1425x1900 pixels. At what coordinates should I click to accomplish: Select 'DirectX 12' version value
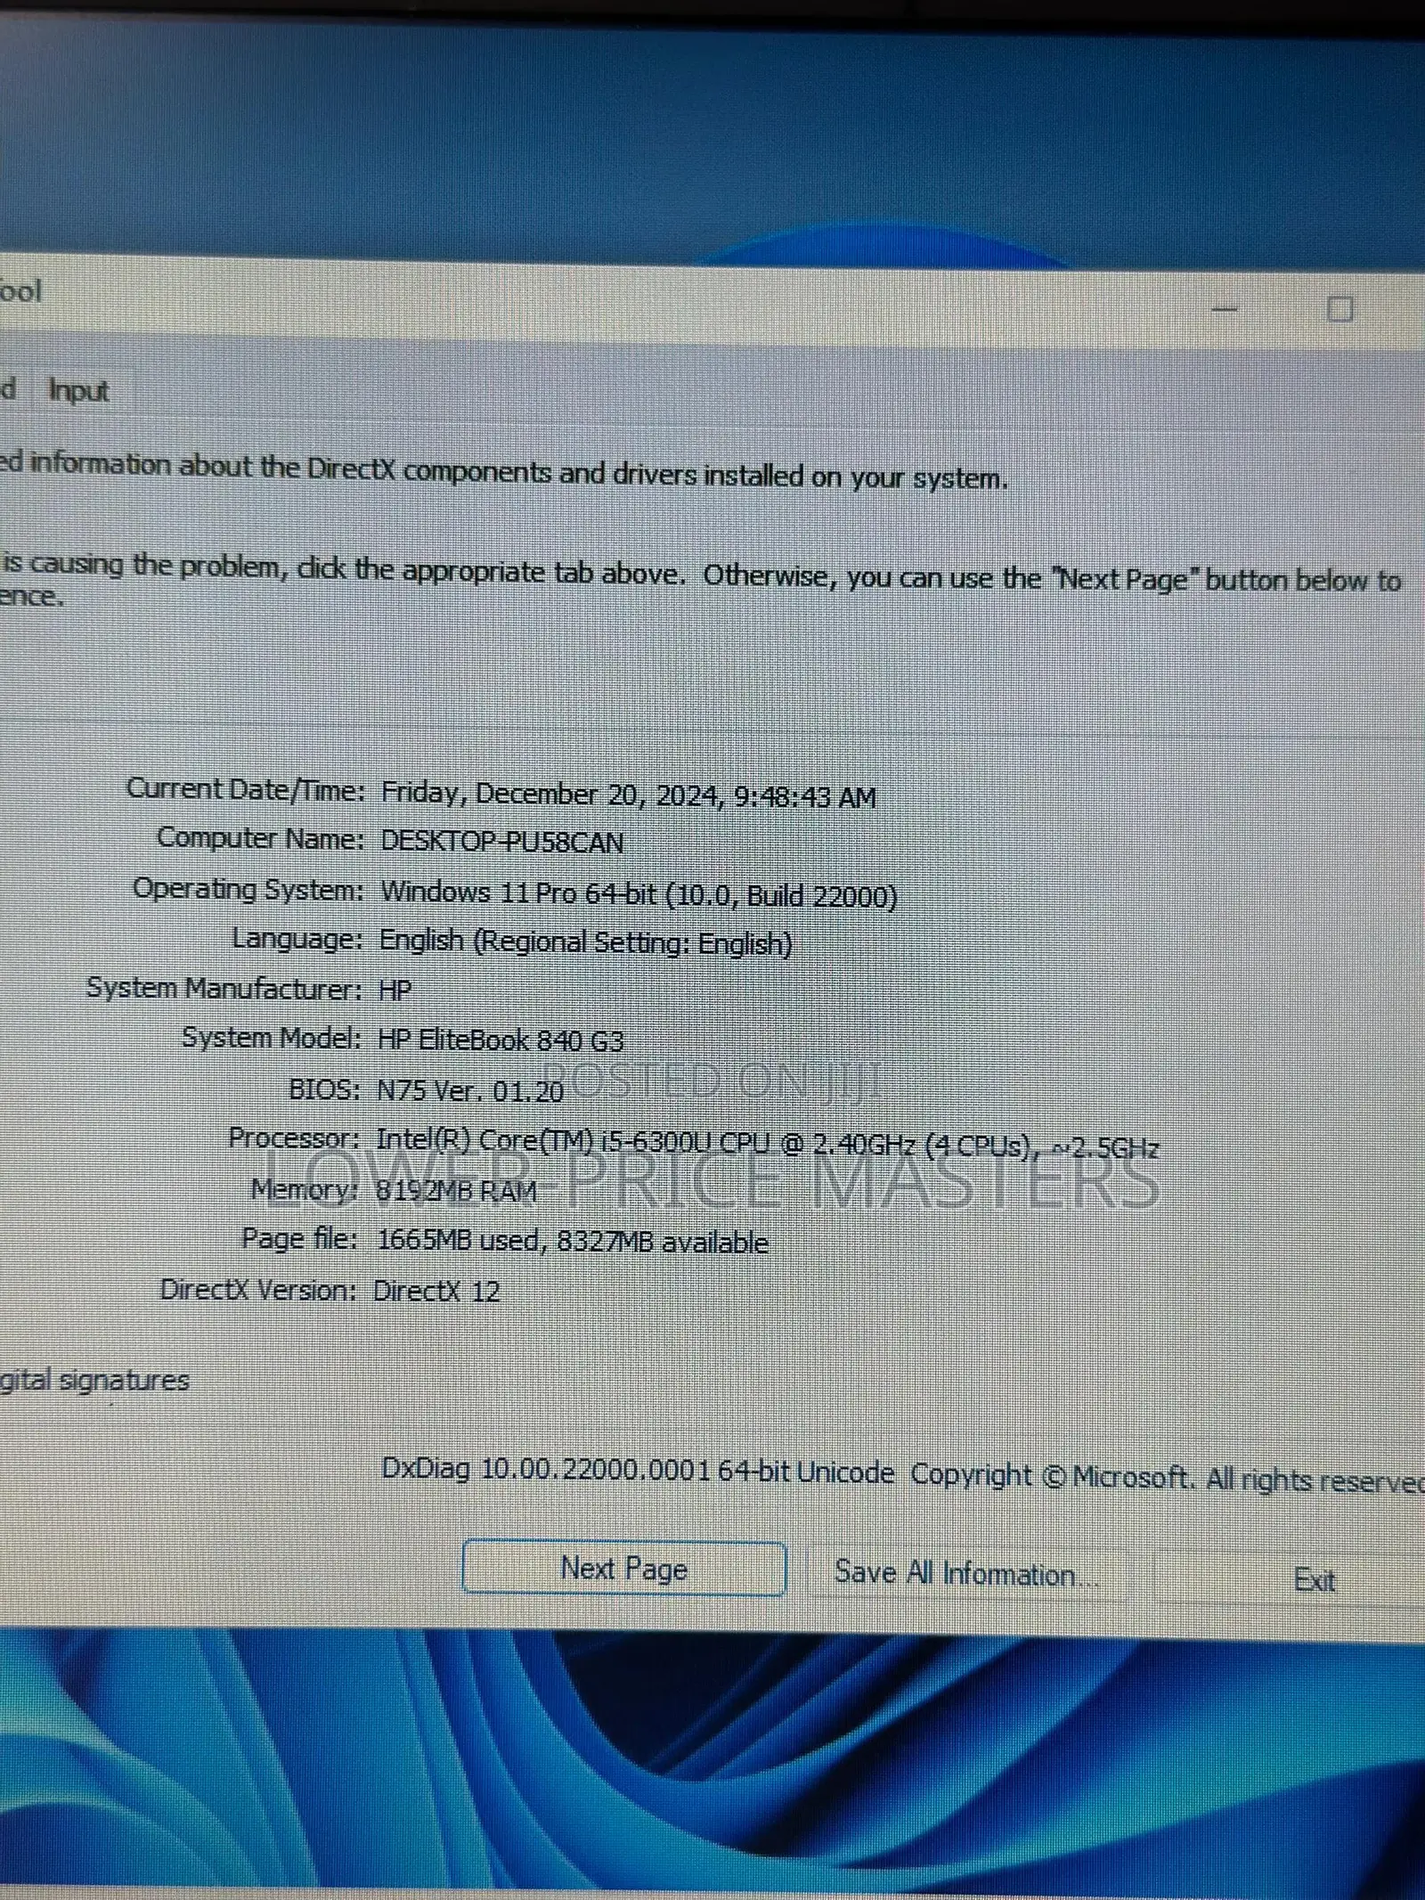(436, 1291)
